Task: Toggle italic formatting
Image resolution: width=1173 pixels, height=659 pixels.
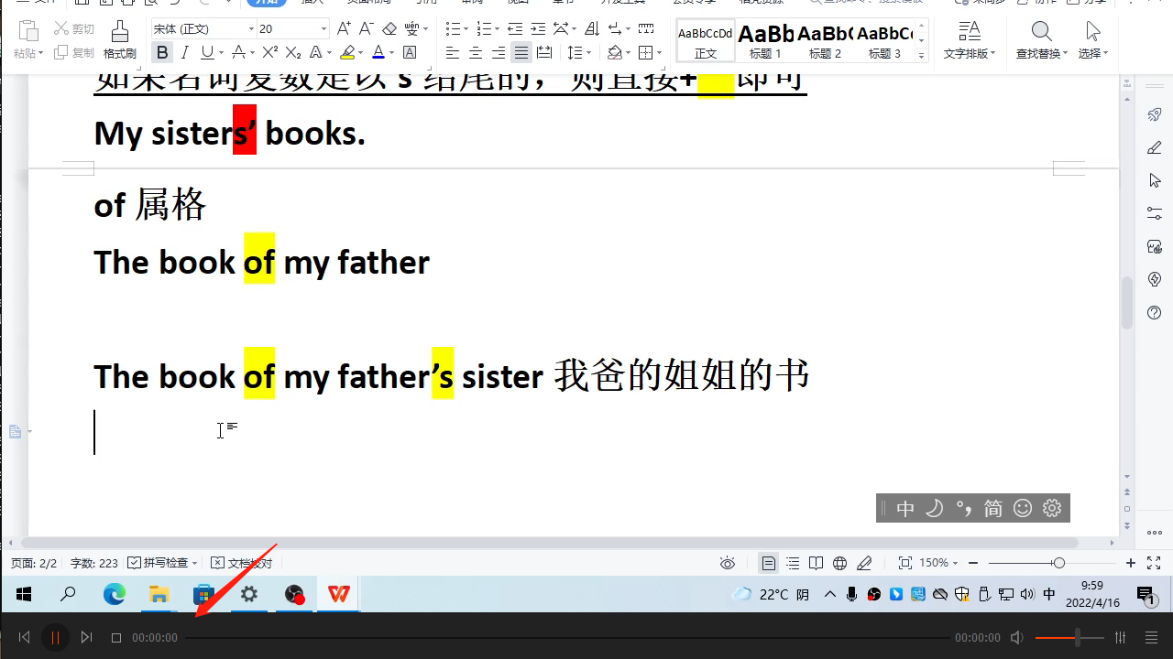Action: click(185, 53)
